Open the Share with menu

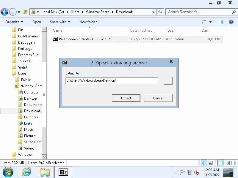point(60,22)
